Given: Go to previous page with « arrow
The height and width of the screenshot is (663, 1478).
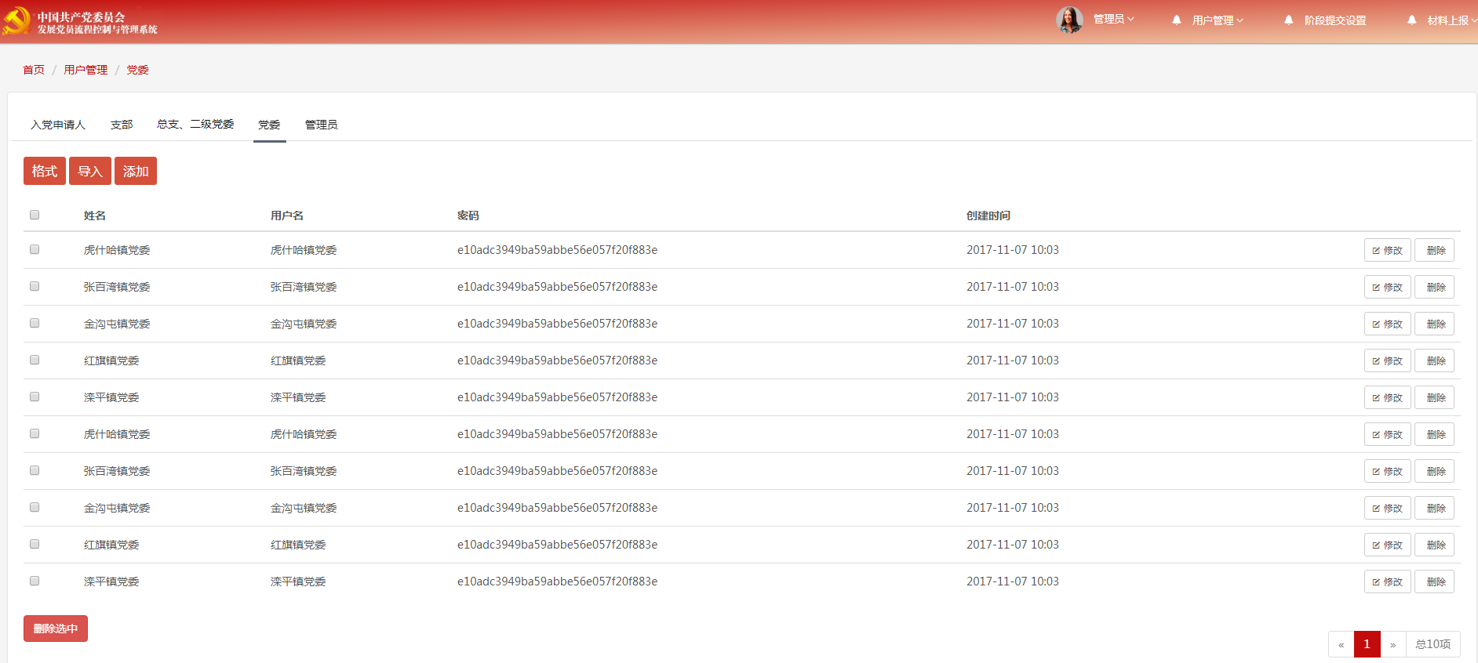Looking at the screenshot, I should (x=1341, y=644).
